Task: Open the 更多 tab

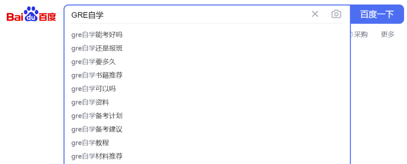Action: (387, 34)
